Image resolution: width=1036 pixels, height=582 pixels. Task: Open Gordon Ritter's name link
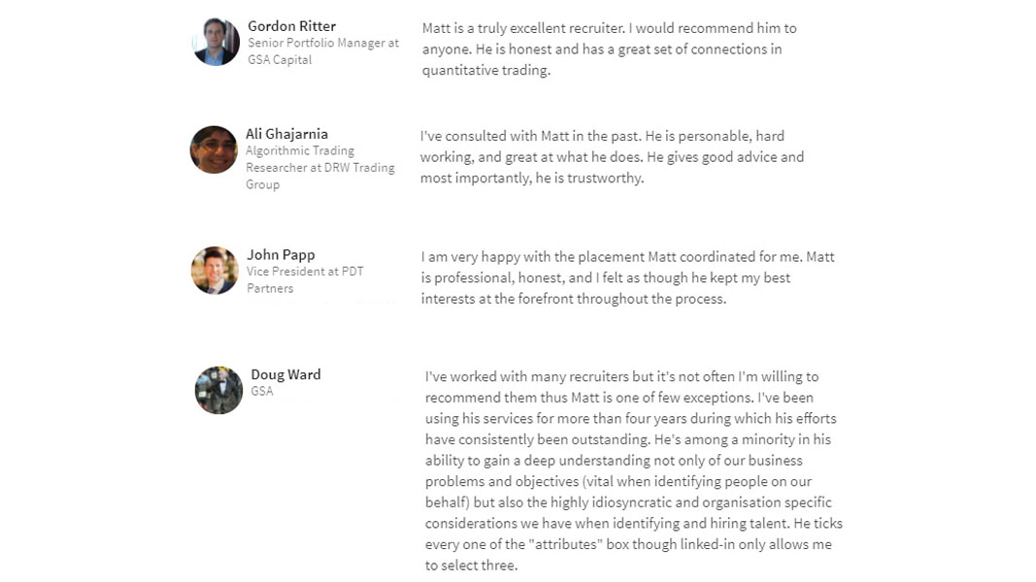point(291,26)
